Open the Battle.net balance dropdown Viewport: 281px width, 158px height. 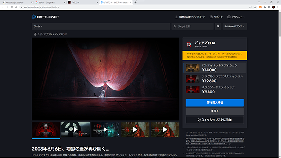[234, 26]
